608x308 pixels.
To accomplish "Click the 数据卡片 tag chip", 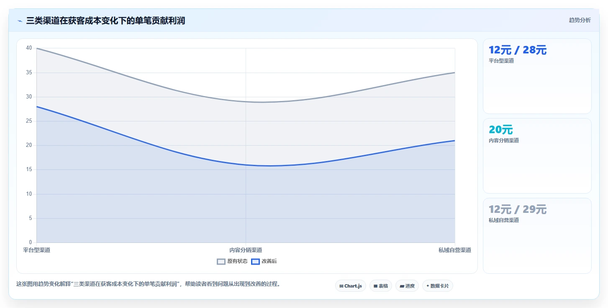I will point(437,286).
